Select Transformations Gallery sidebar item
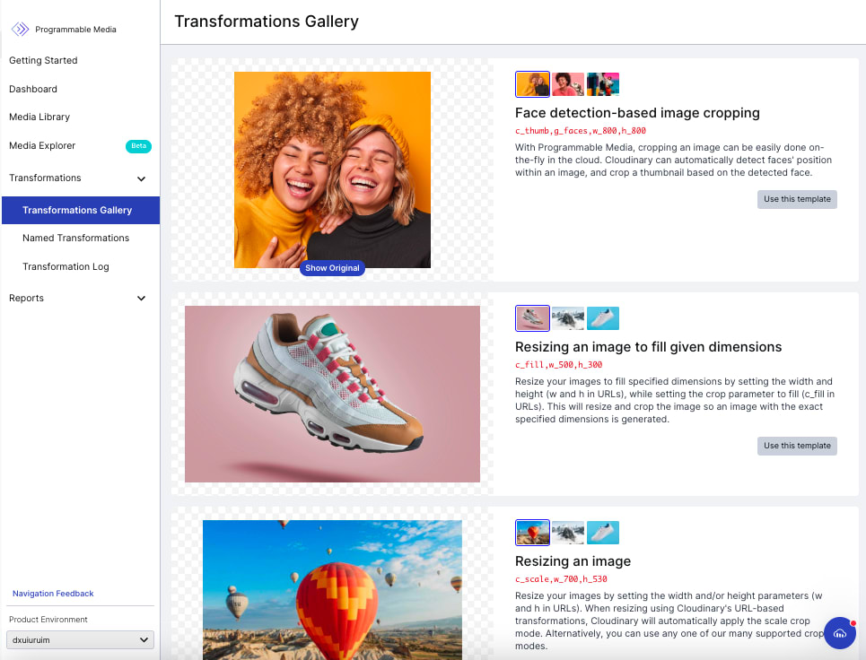This screenshot has height=660, width=866. 81,210
